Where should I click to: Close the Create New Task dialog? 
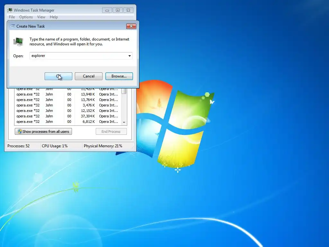click(131, 26)
